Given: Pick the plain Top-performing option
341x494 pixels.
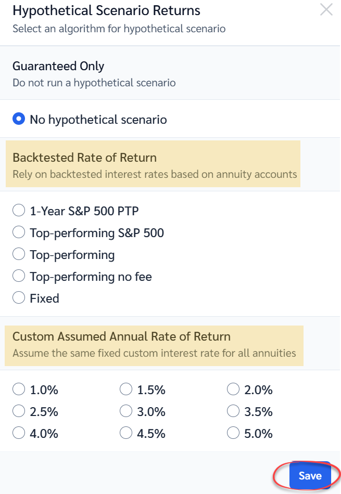Looking at the screenshot, I should click(x=19, y=254).
